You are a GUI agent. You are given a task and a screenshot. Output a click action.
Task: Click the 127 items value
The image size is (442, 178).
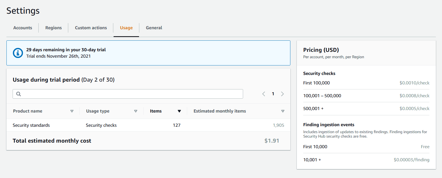[x=177, y=125]
